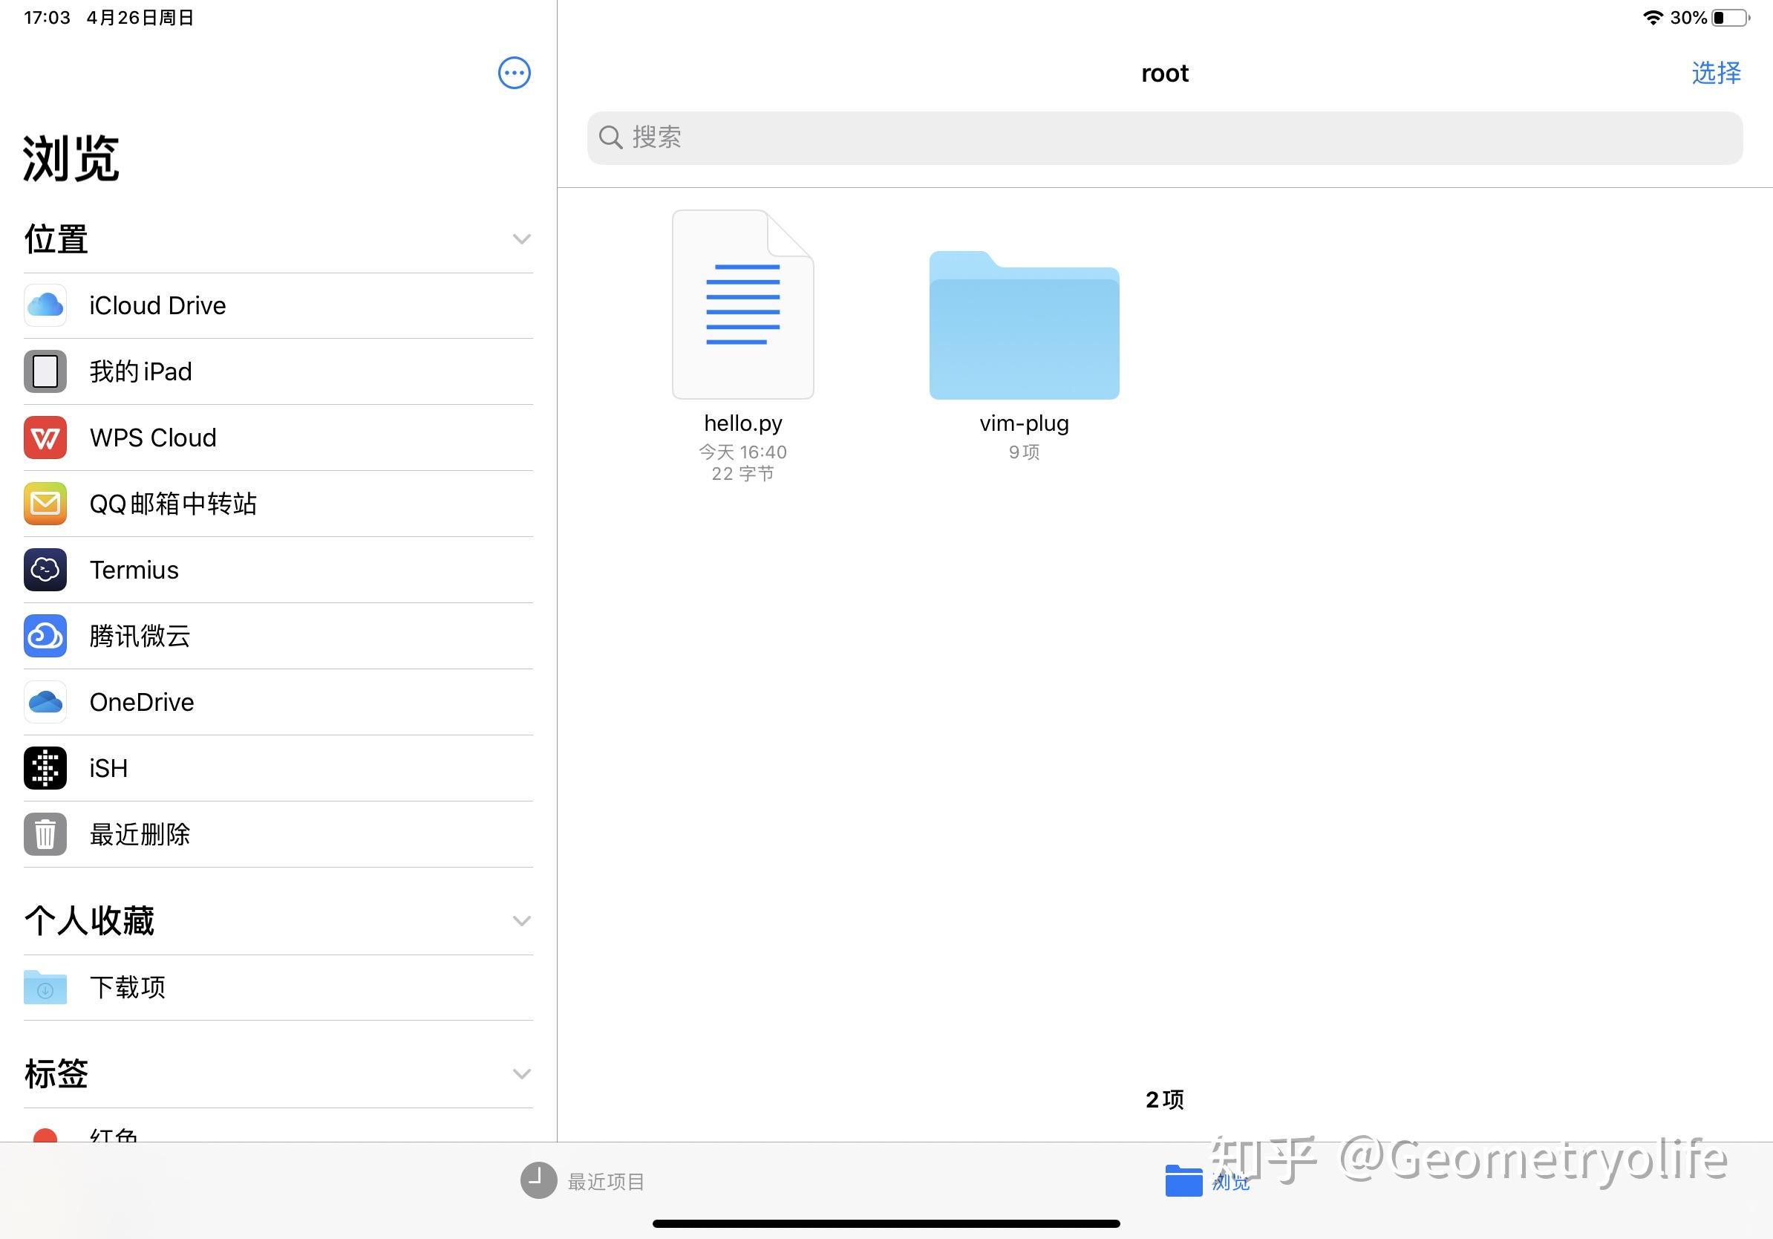Screen dimensions: 1773x1239
Task: Collapse the 标签 section chevron
Action: click(x=522, y=1073)
